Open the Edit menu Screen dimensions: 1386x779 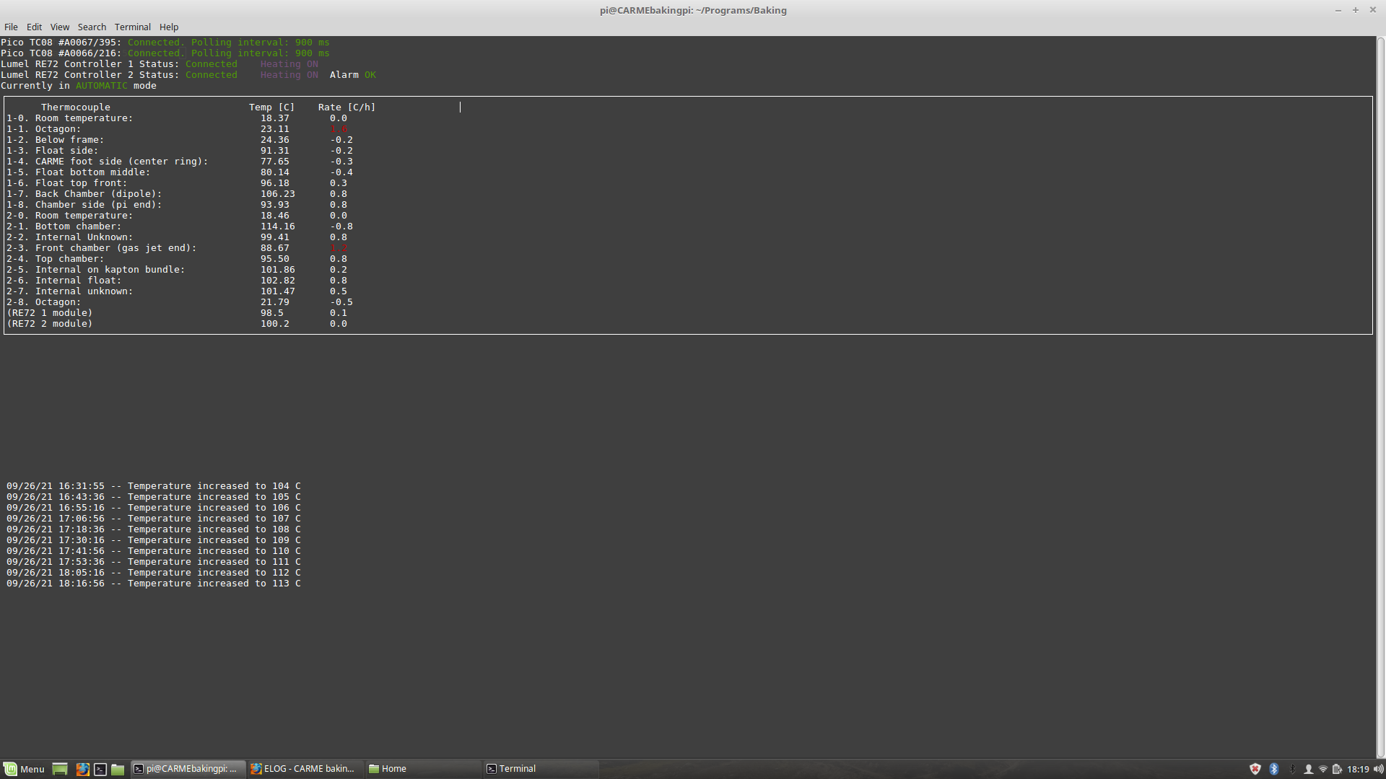tap(34, 27)
